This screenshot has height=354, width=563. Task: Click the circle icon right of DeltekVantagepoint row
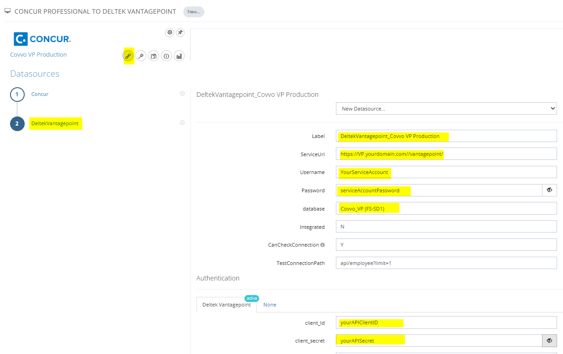coord(182,122)
